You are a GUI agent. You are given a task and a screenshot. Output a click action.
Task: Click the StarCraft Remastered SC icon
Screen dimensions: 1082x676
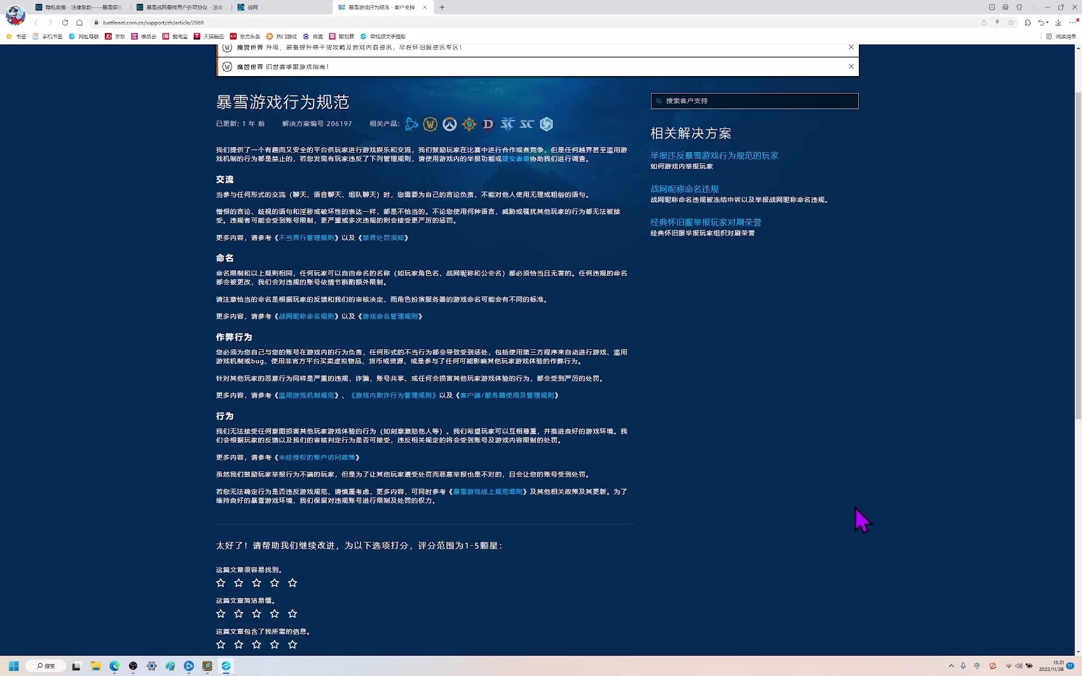tap(527, 124)
